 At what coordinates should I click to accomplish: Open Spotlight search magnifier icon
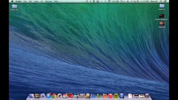click(161, 1)
